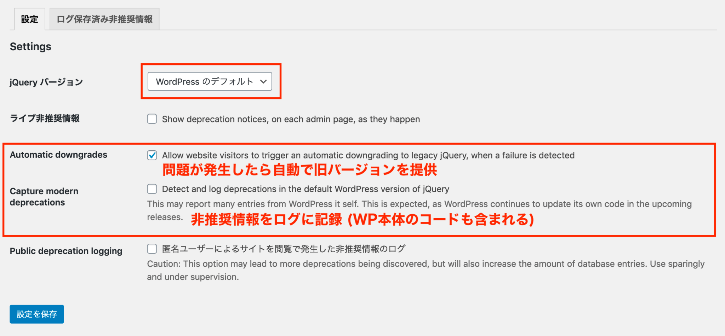The width and height of the screenshot is (725, 336).
Task: Expand the WordPress のデフォルト version selector
Action: [210, 81]
